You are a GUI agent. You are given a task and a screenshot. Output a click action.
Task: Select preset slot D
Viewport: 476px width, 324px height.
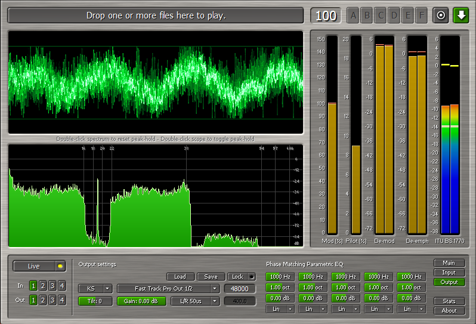tap(394, 16)
